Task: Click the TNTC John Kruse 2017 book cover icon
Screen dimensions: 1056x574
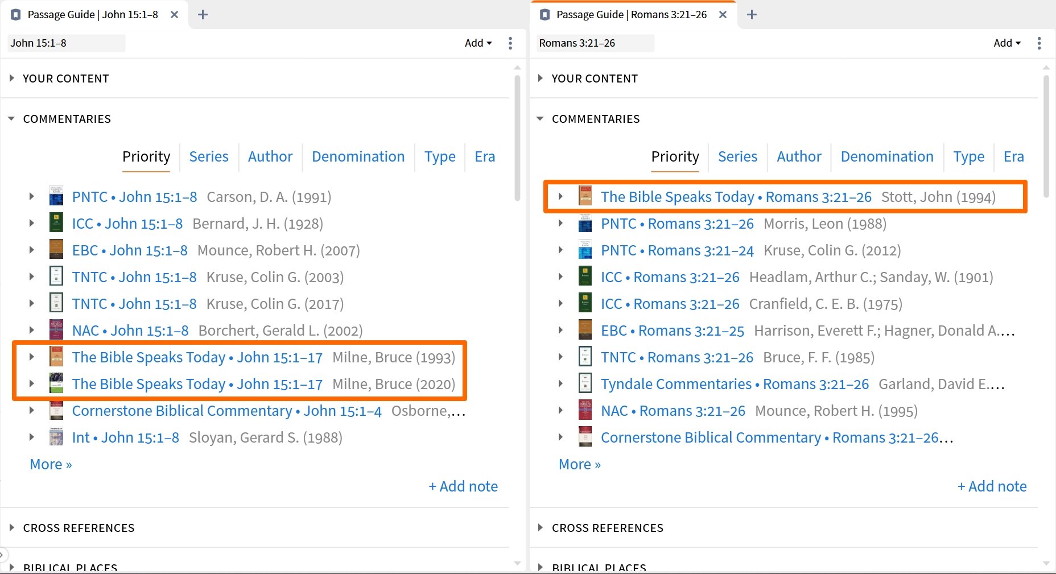Action: click(x=56, y=304)
